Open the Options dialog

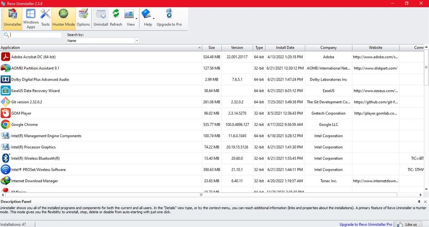point(83,19)
